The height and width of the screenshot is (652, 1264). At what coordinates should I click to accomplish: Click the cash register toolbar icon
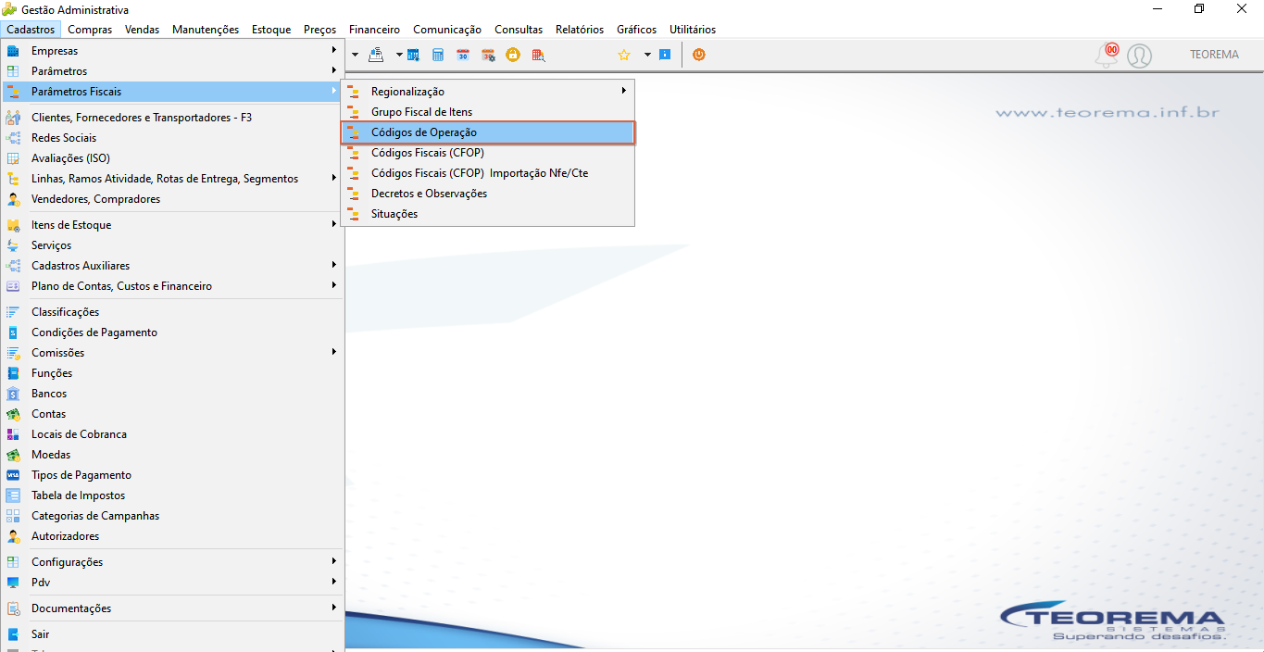tap(376, 55)
